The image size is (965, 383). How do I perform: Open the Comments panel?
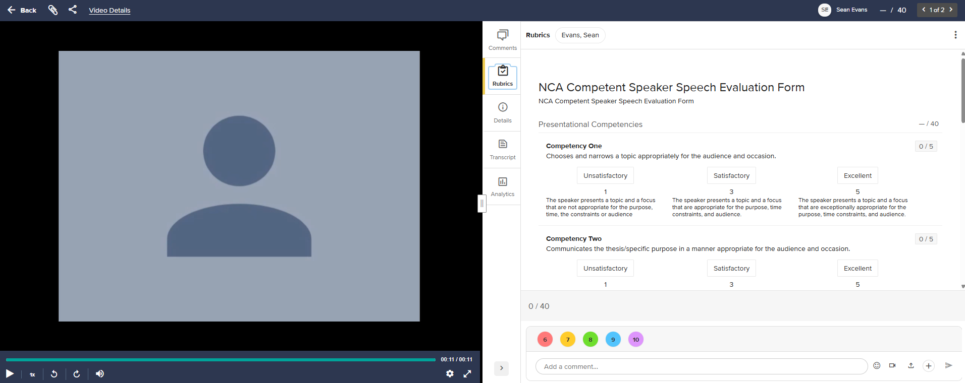(x=503, y=40)
